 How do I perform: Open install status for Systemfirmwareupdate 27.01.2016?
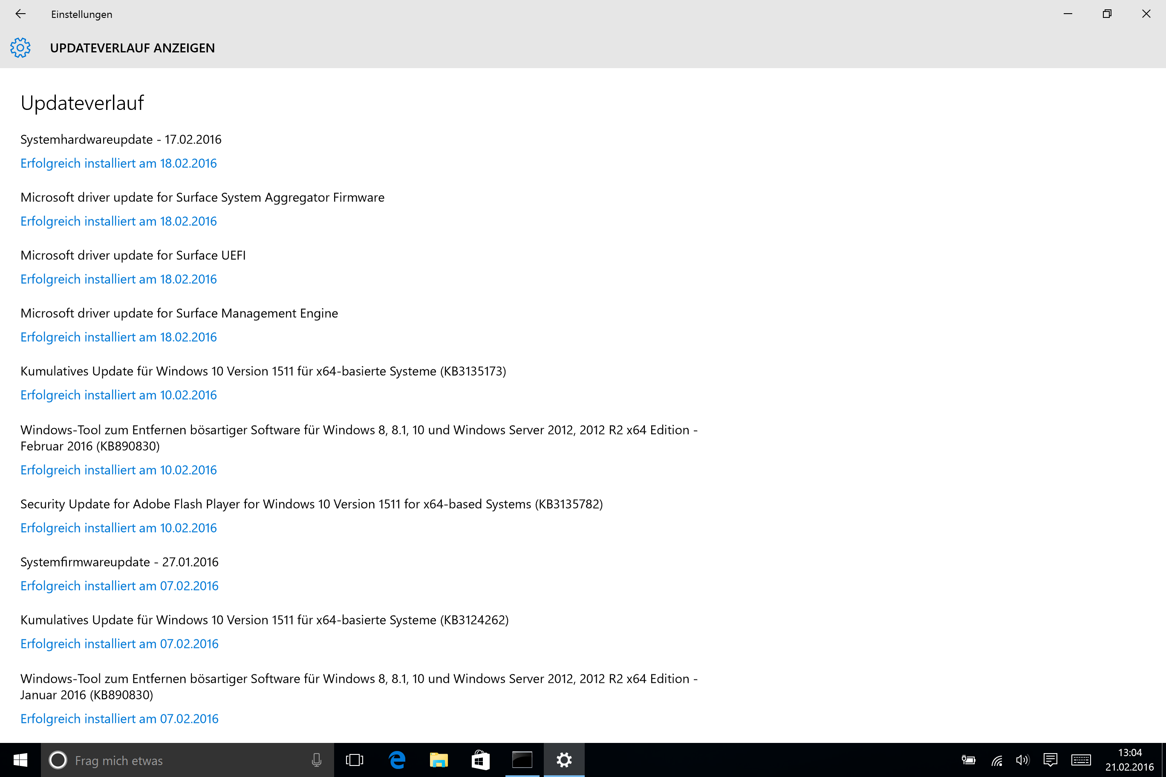coord(119,586)
